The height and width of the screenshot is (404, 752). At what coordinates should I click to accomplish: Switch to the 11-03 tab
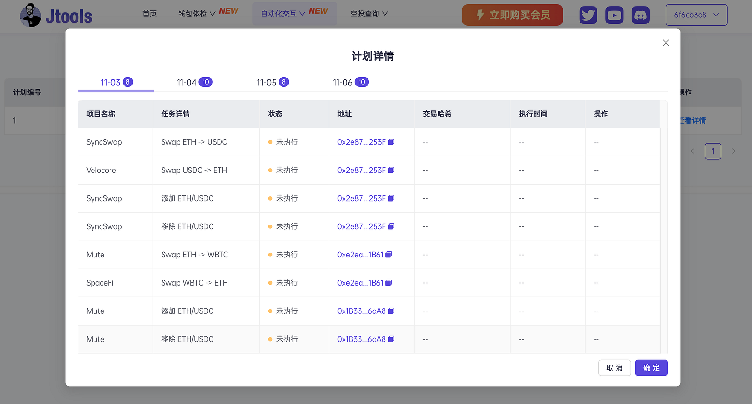(116, 82)
